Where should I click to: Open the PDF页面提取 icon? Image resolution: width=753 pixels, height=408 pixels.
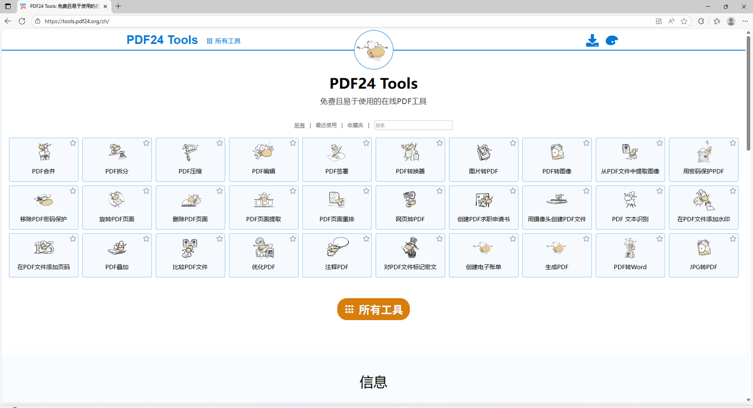click(x=264, y=200)
